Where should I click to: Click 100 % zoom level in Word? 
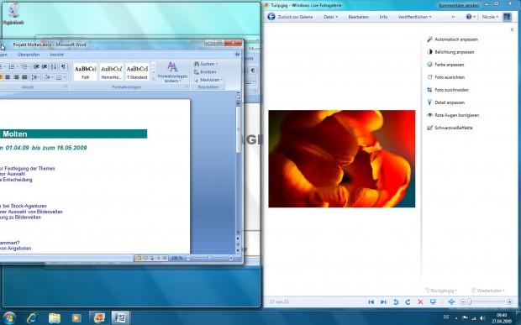click(x=176, y=258)
